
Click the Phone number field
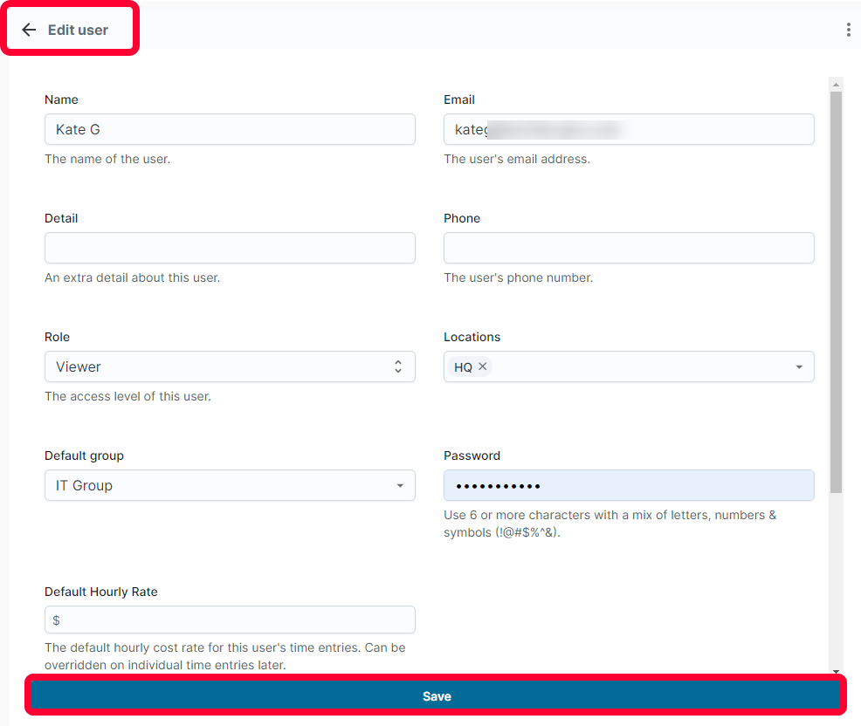tap(629, 248)
